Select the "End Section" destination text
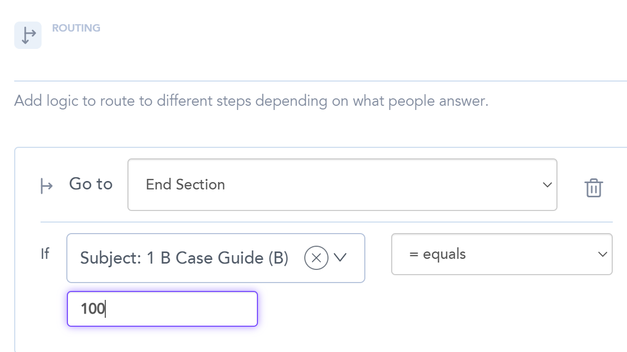The image size is (627, 352). pos(185,185)
